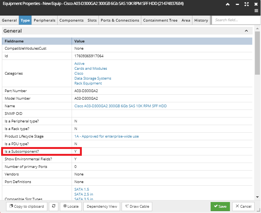
Task: Click the scrollbar up arrow
Action: point(257,28)
